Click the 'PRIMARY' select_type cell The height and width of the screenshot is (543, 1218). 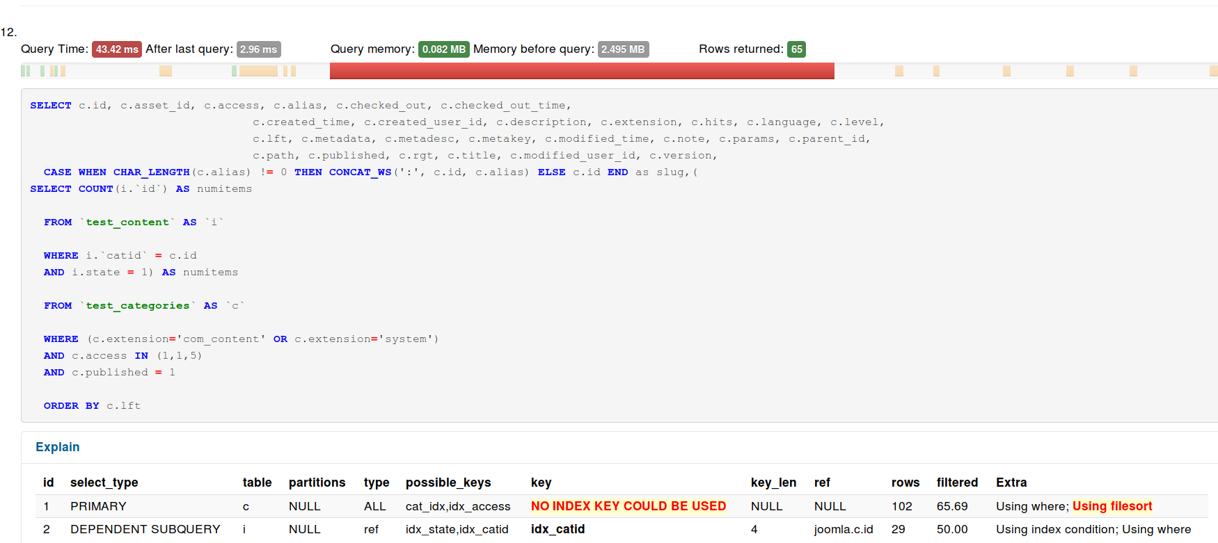click(x=98, y=506)
